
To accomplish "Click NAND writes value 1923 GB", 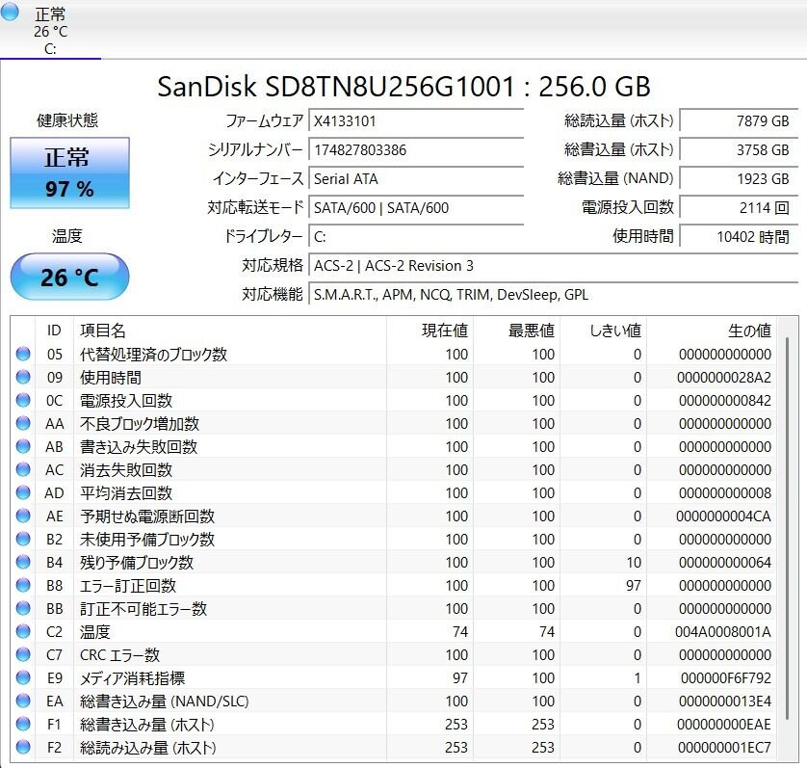I will pos(739,178).
